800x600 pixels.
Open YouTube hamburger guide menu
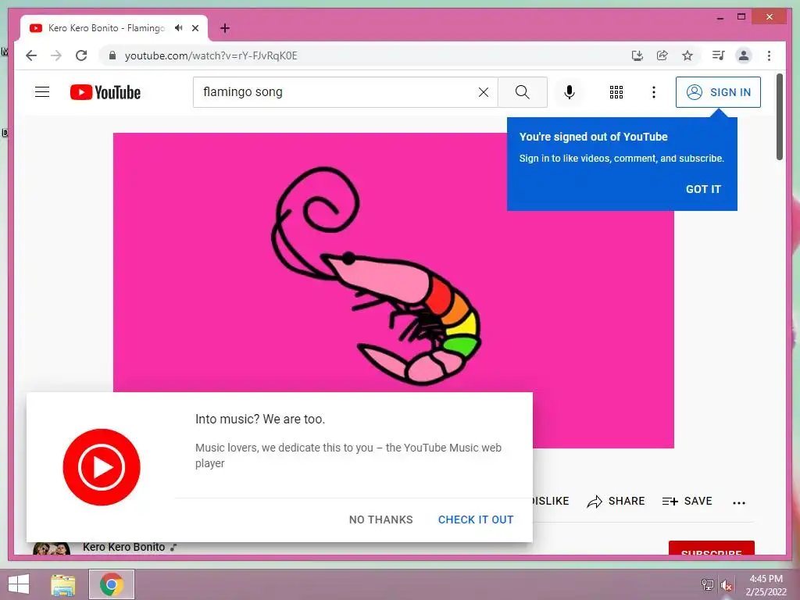point(42,92)
